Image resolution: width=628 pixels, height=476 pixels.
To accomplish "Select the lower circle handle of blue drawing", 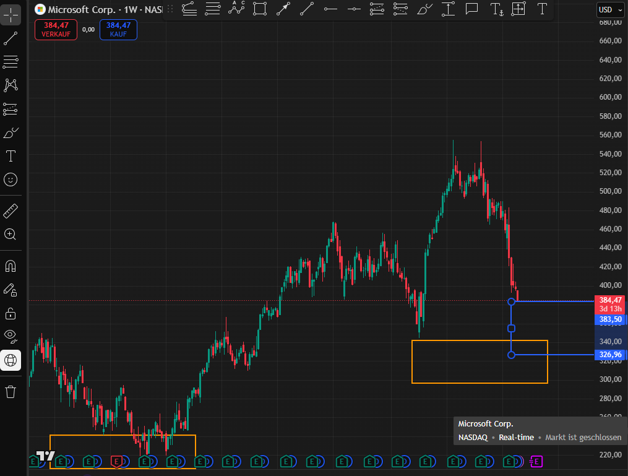I will click(x=511, y=355).
